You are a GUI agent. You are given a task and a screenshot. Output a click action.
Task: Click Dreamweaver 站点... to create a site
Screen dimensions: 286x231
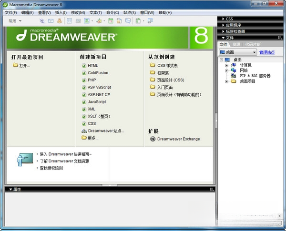(x=102, y=131)
